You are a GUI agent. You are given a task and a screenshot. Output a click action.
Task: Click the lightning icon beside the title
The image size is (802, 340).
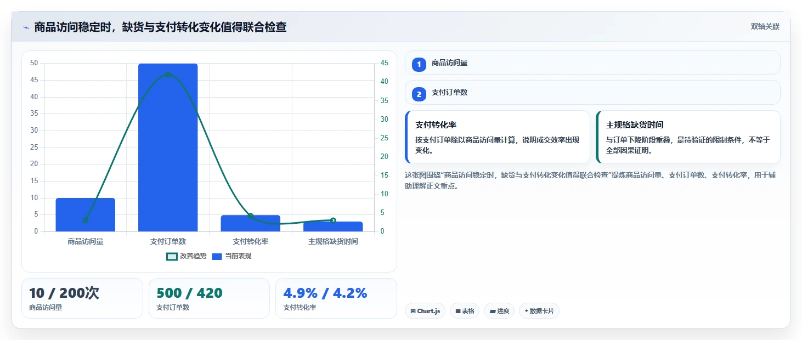pyautogui.click(x=26, y=27)
